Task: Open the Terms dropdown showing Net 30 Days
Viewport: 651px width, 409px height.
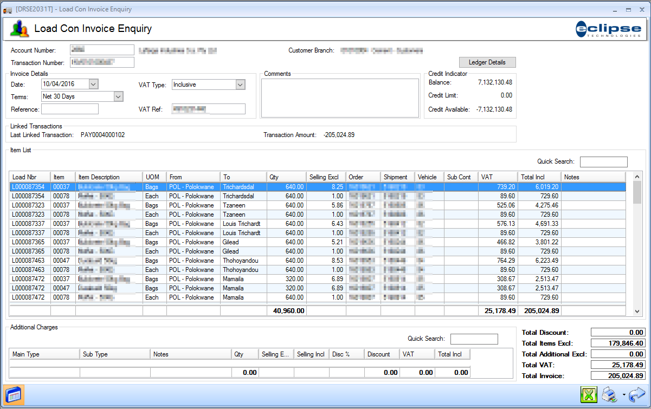Action: tap(118, 96)
